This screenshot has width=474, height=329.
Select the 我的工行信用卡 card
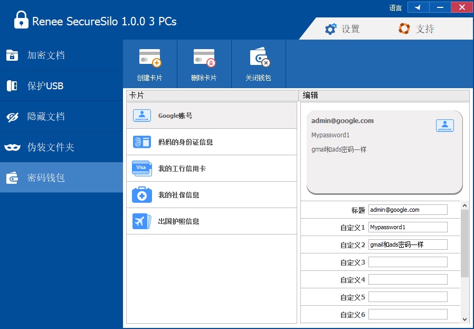pos(212,168)
